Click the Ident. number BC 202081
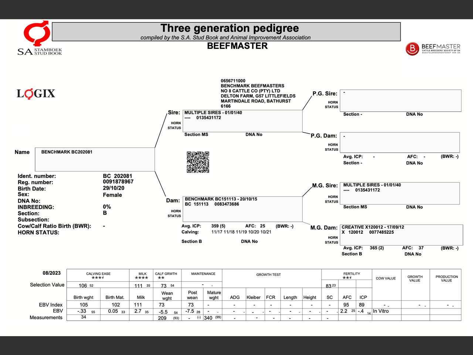 tap(118, 176)
